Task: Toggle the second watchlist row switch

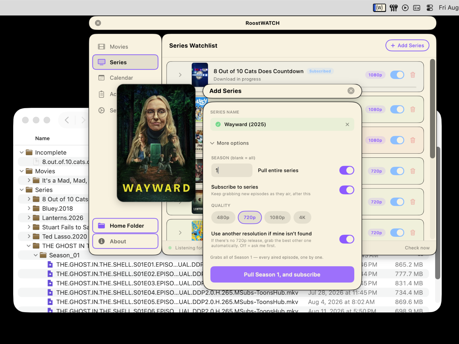Action: pyautogui.click(x=397, y=109)
